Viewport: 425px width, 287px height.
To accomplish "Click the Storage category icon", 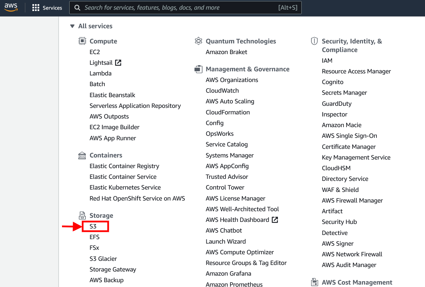I will 82,215.
